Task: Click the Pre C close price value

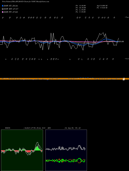Action: pos(80,12)
